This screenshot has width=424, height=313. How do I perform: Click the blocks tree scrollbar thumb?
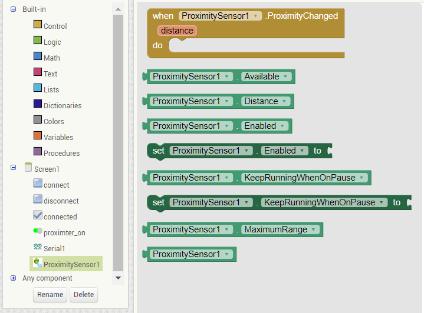click(118, 143)
